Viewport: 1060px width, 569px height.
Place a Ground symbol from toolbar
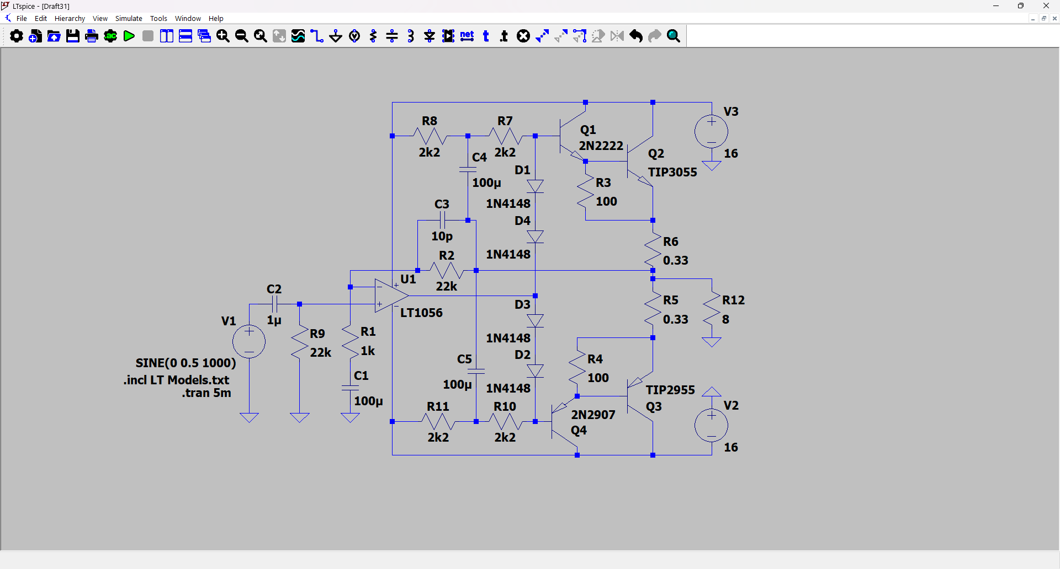[x=336, y=36]
